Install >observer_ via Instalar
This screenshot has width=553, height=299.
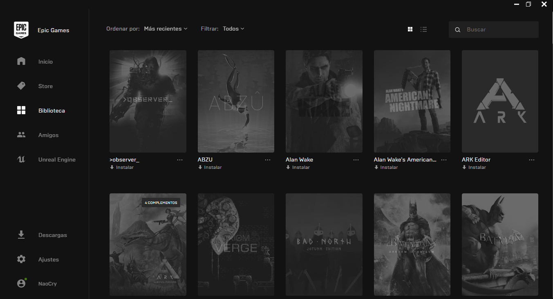(122, 167)
